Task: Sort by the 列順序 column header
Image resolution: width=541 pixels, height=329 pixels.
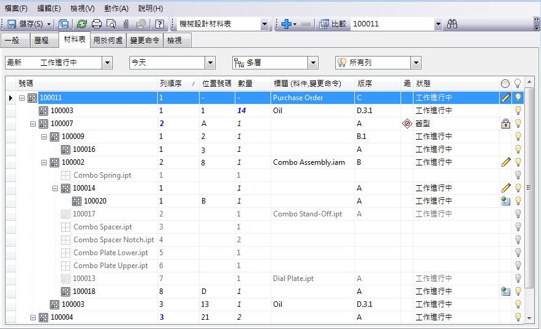Action: (x=178, y=84)
